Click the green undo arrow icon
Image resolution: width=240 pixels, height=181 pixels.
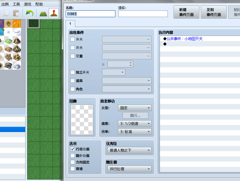pos(30,13)
